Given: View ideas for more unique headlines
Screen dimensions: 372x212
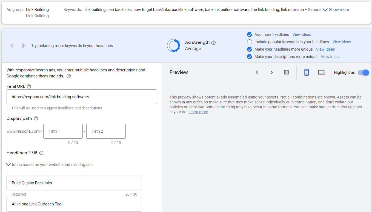Looking at the screenshot, I should pyautogui.click(x=325, y=49).
